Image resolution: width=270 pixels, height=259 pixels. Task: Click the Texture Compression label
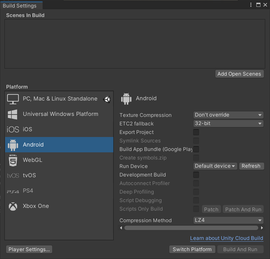click(145, 115)
